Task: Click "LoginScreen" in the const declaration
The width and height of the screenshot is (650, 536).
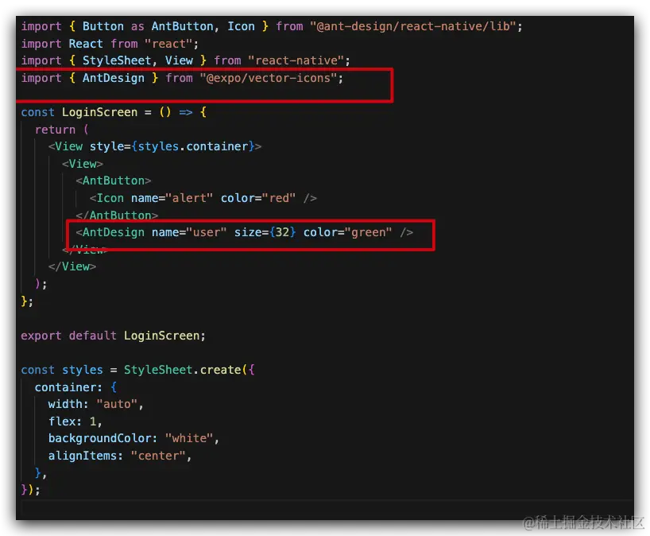Action: click(x=99, y=112)
